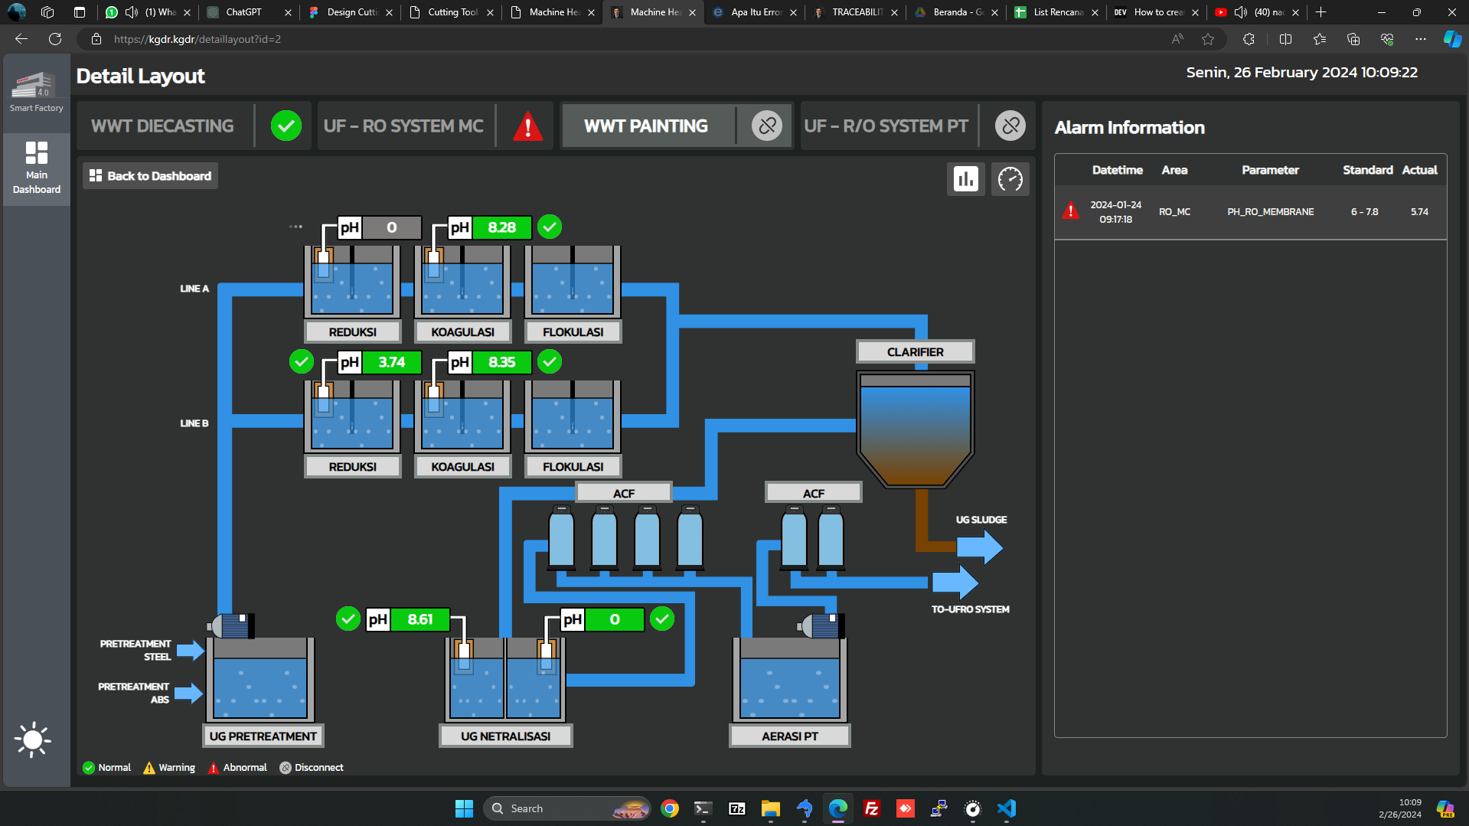Click Line A Koagulasi pH 8.28 value

tap(501, 227)
